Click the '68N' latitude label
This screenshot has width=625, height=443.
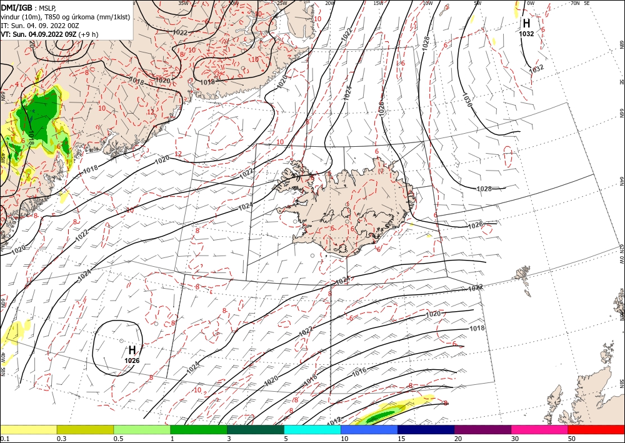[621, 44]
